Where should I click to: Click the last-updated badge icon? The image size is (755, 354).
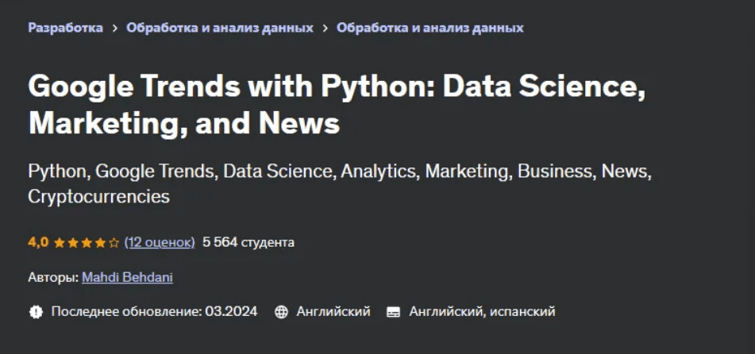[36, 312]
